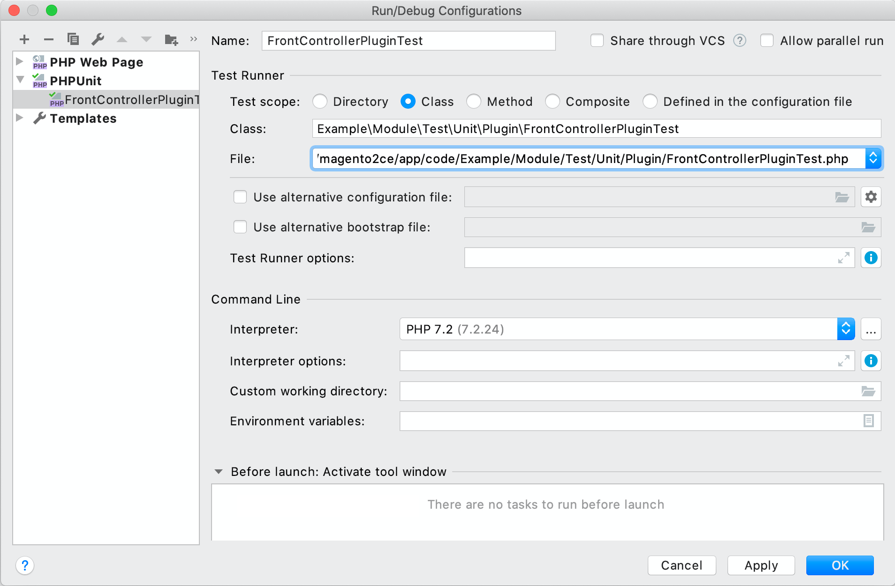This screenshot has height=586, width=895.
Task: Open the Interpreter PHP 7.2 dropdown
Action: [845, 329]
